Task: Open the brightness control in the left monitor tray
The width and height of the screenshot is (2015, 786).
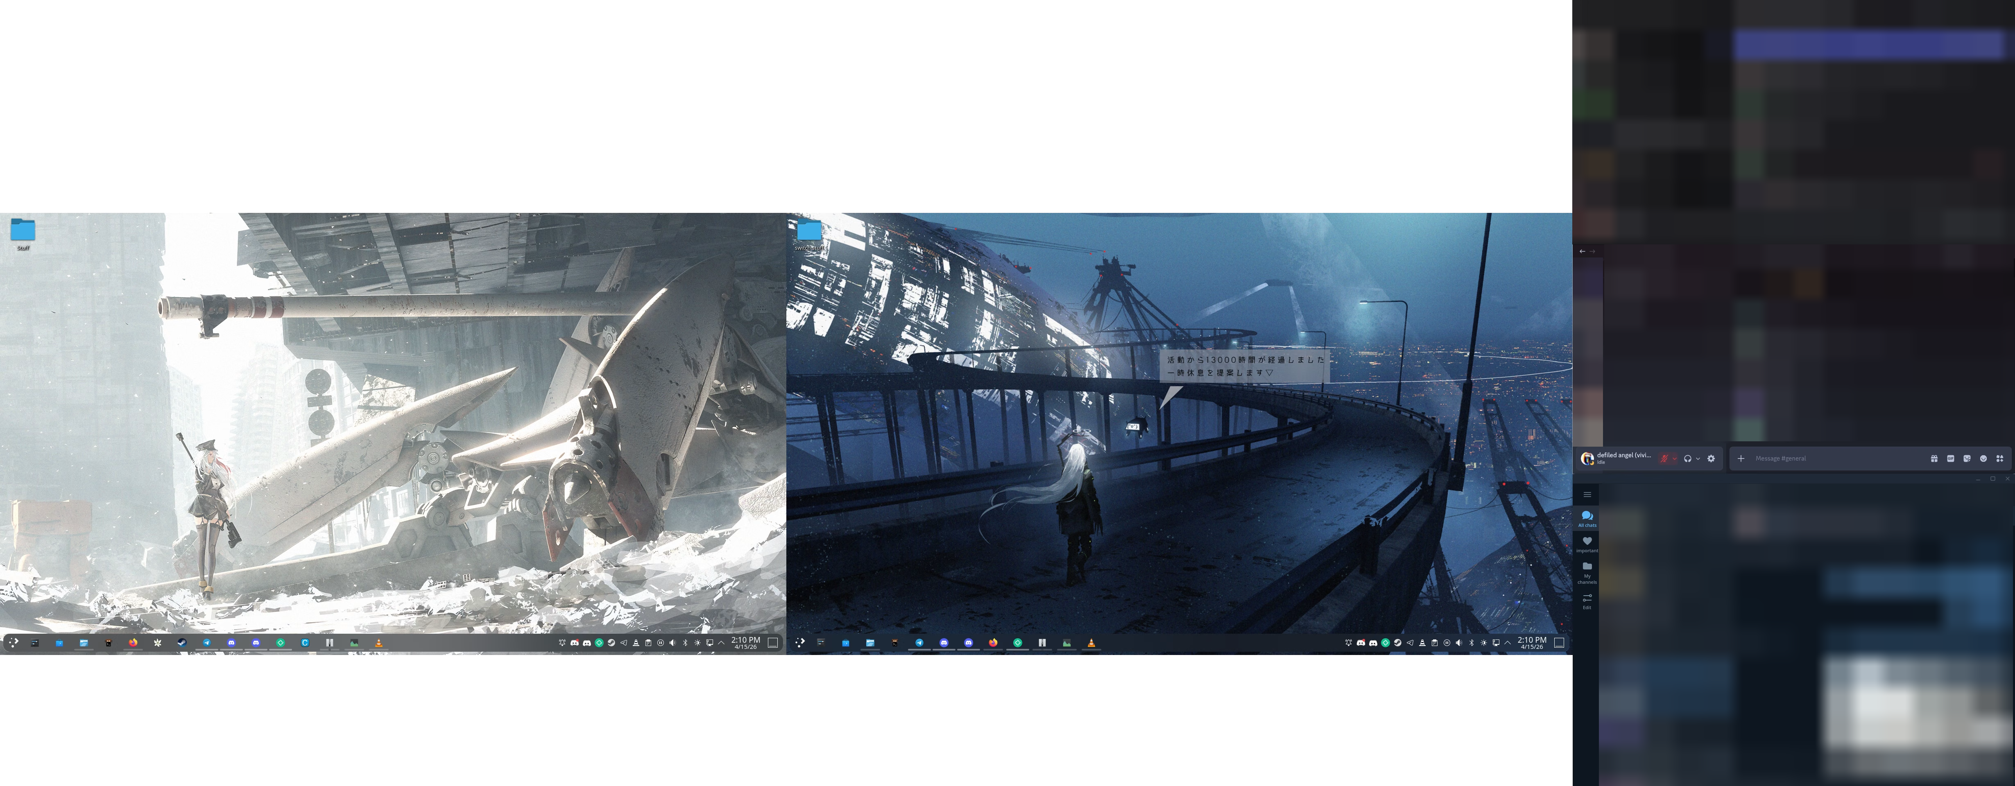Action: (697, 643)
